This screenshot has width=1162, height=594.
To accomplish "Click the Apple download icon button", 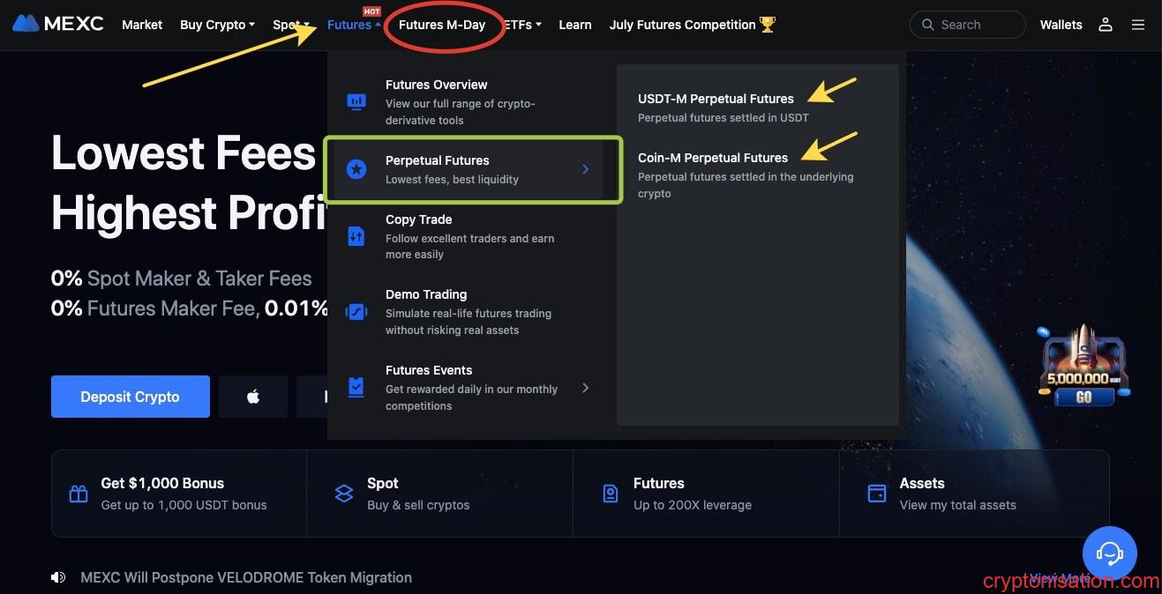I will pos(253,397).
